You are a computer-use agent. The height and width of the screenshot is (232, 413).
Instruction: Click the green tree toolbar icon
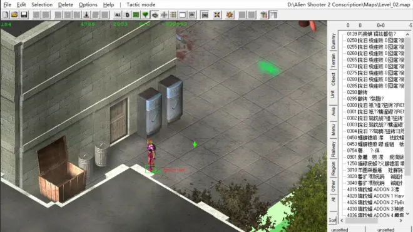point(145,15)
